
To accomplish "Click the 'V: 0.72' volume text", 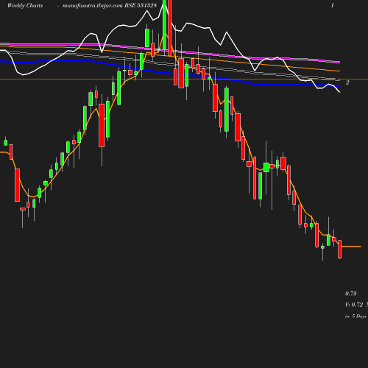I will [354, 305].
